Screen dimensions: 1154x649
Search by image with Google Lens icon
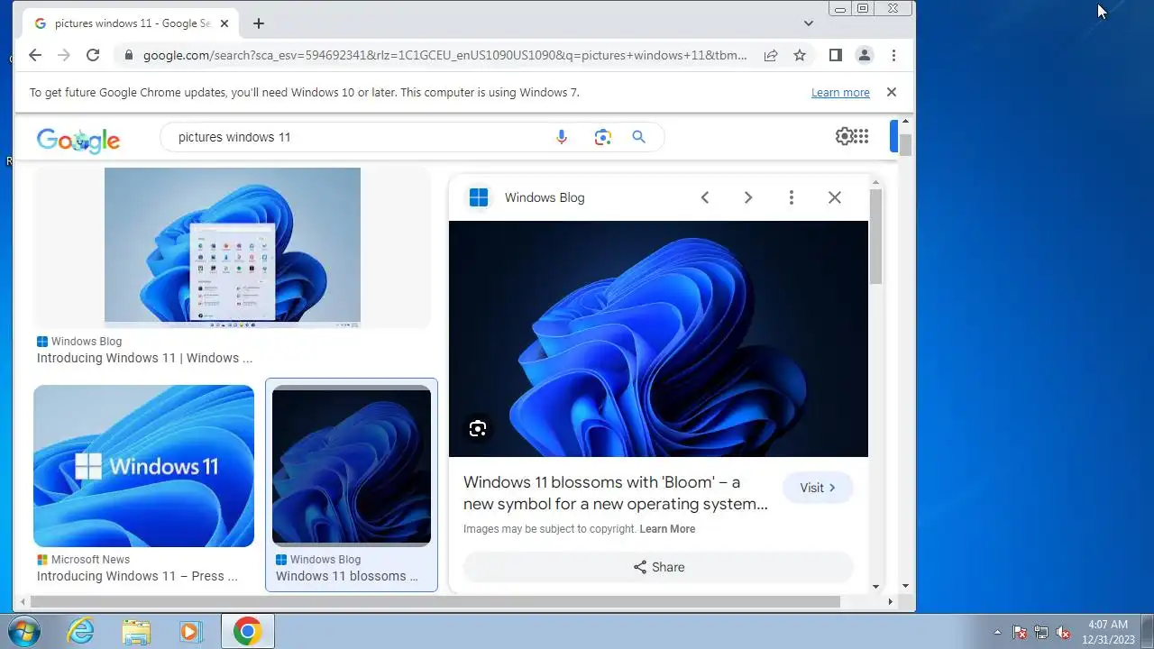(603, 137)
